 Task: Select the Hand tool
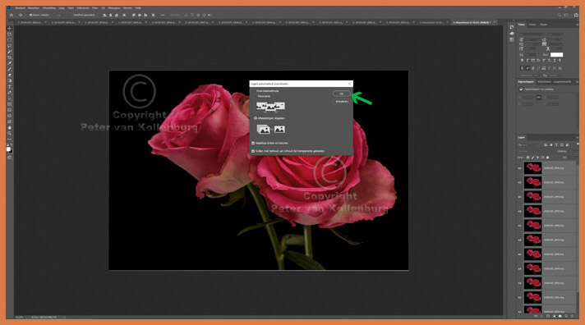[x=9, y=127]
